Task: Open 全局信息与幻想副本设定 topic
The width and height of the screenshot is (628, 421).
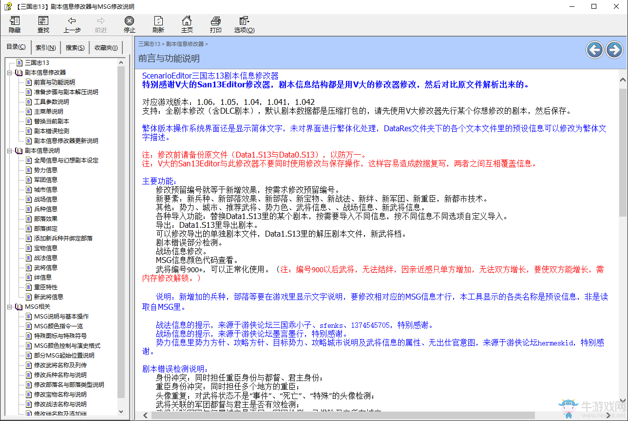Action: (66, 160)
